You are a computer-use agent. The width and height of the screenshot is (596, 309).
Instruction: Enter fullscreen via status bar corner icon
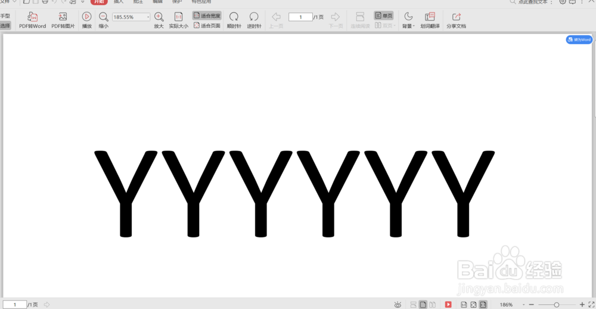[591, 304]
